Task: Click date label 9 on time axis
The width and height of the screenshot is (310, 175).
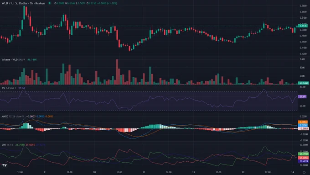Action: 45,172
